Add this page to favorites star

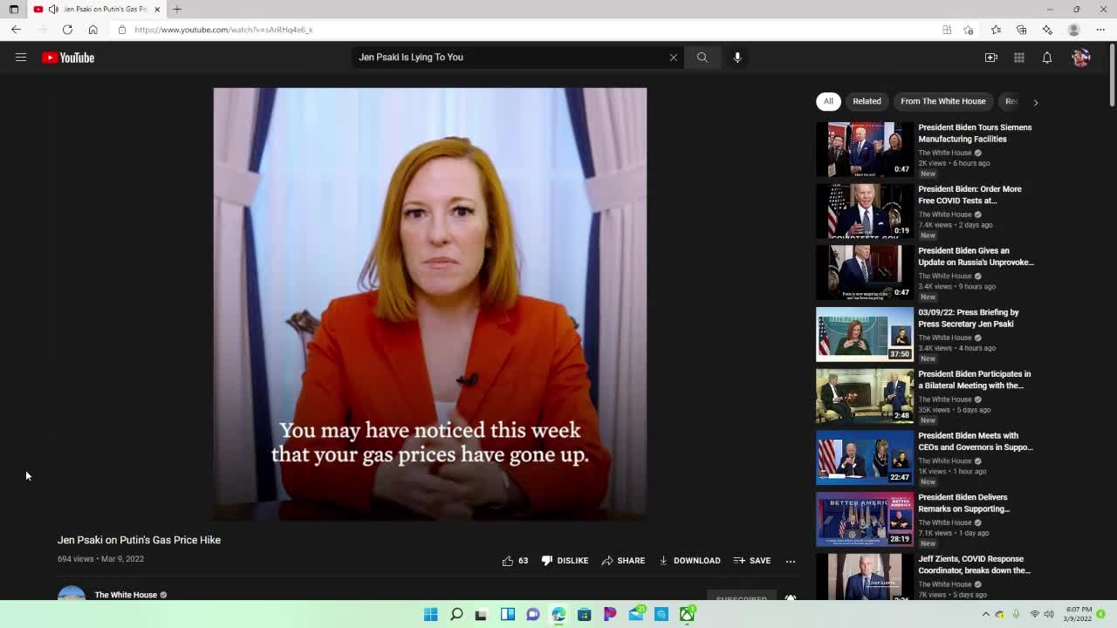coord(969,30)
